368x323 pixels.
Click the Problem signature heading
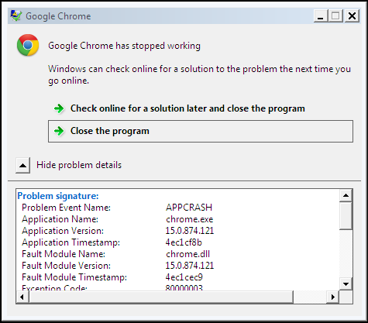click(x=58, y=196)
